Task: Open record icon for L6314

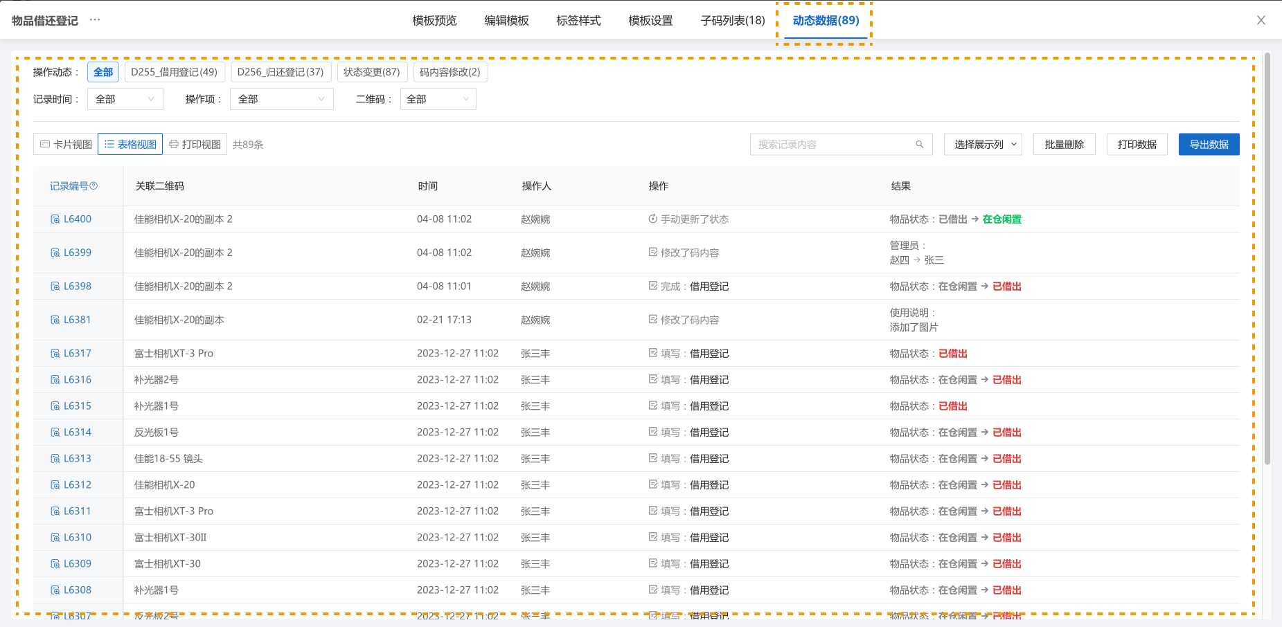Action: pos(55,433)
